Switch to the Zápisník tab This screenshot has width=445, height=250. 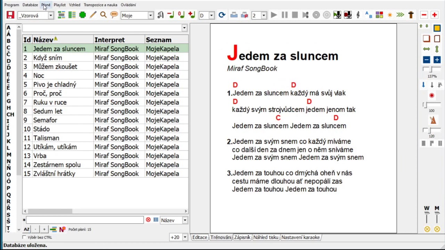coord(242,237)
